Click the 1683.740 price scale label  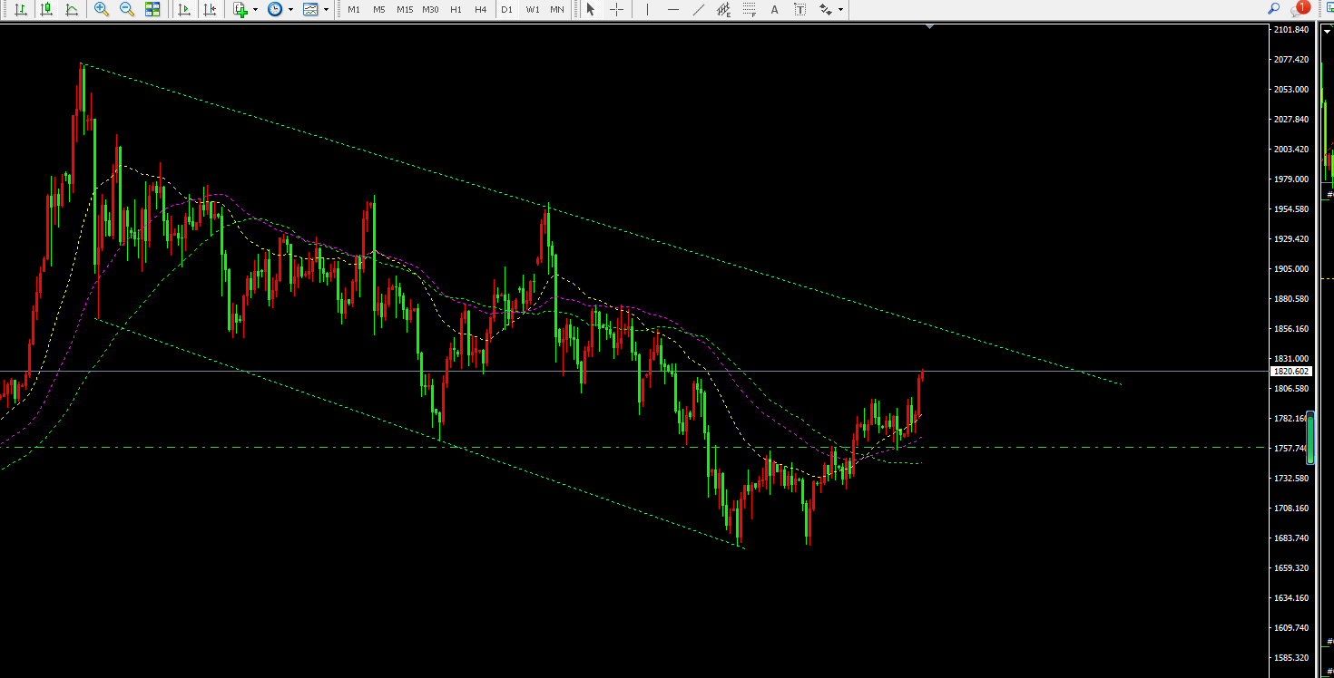[x=1291, y=538]
